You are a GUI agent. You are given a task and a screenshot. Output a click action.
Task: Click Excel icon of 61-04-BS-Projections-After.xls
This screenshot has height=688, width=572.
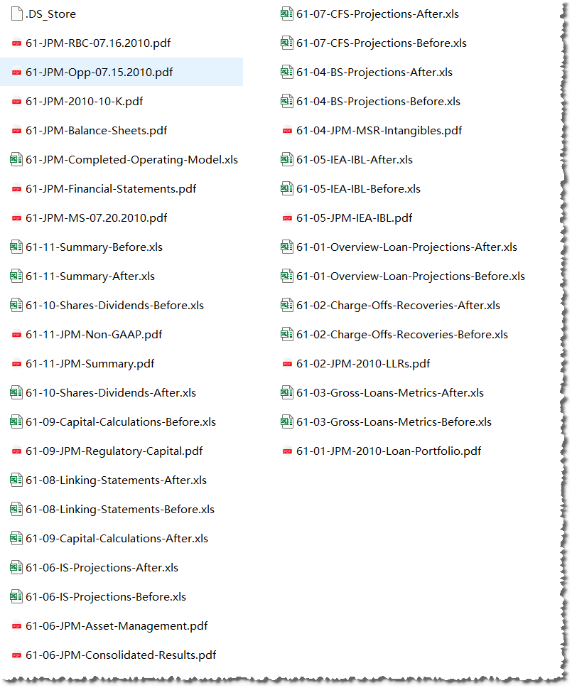point(287,72)
